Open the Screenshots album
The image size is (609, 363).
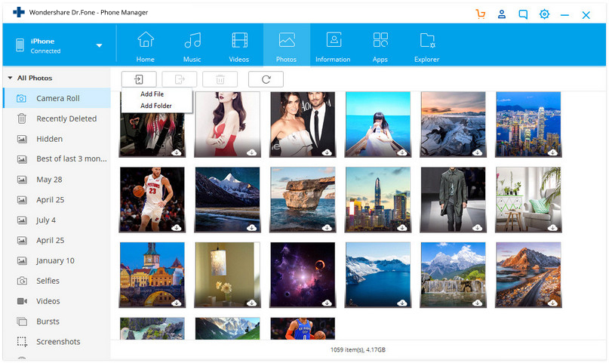coord(58,342)
